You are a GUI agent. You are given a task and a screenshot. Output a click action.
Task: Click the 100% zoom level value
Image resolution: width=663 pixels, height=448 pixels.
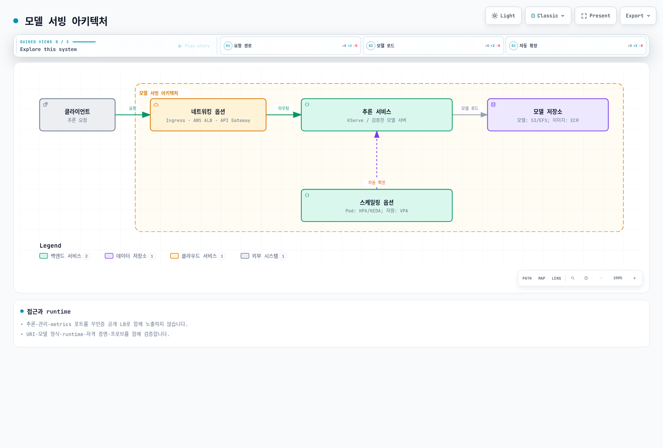point(618,278)
